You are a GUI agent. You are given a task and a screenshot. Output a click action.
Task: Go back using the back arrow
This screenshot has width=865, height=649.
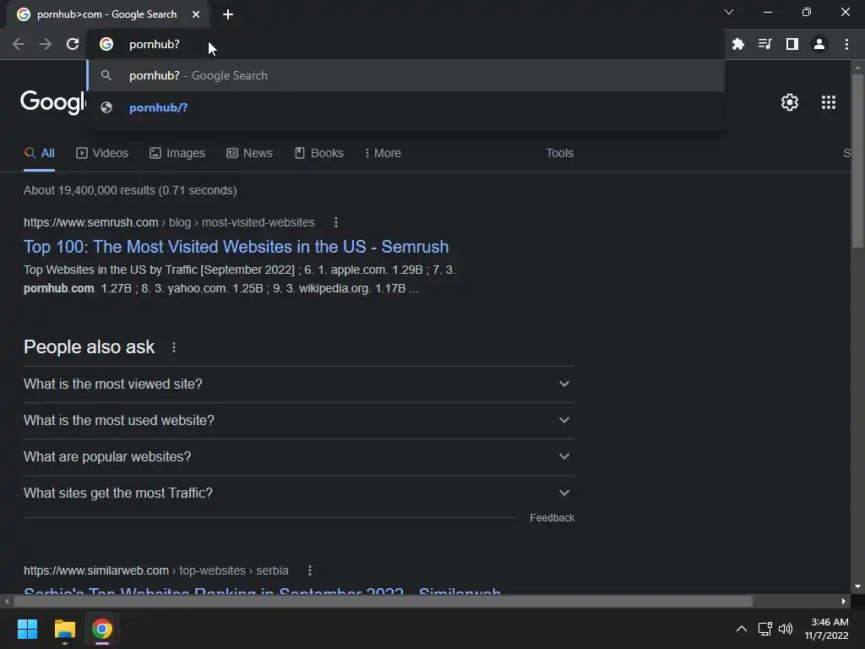click(19, 44)
